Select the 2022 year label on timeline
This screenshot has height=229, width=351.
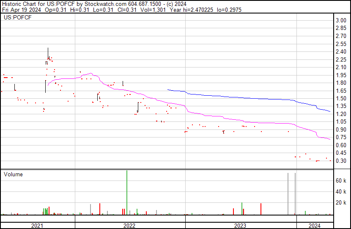(129, 226)
